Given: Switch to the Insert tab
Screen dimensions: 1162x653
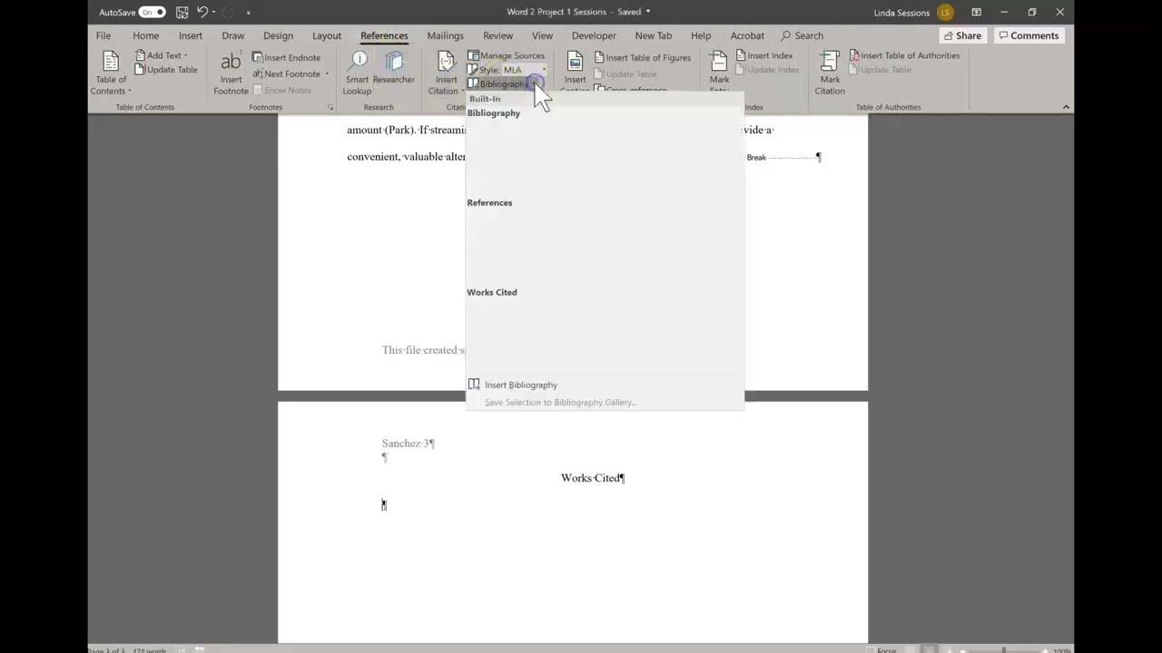Looking at the screenshot, I should coord(191,35).
